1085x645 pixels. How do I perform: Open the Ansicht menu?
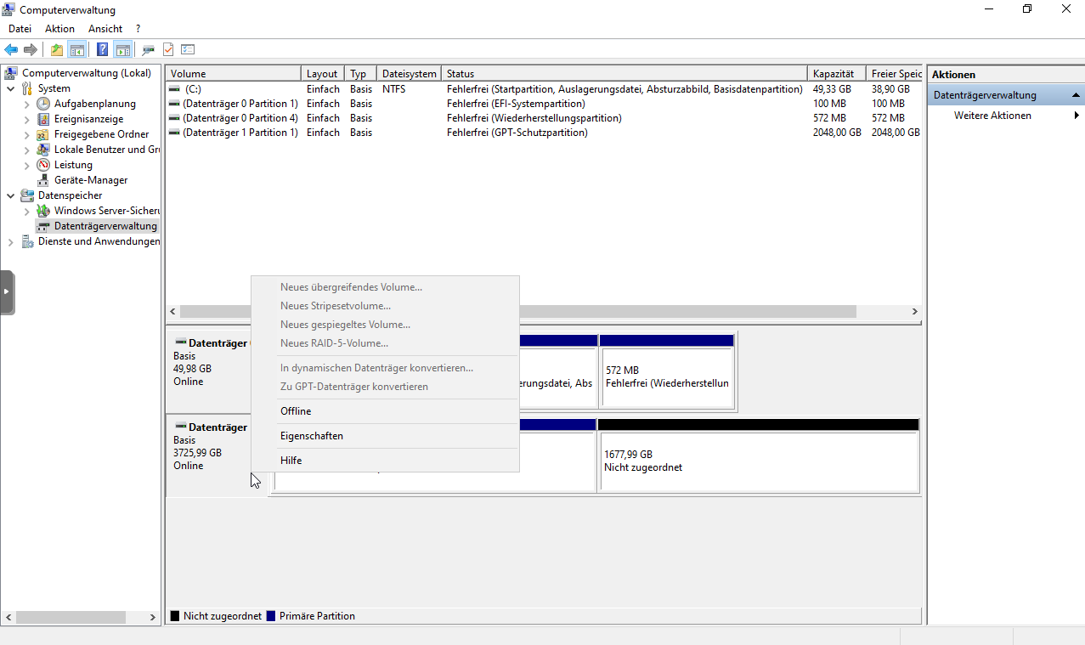[105, 29]
